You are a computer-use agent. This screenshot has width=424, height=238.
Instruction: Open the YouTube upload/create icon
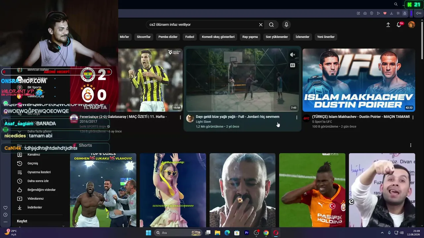[388, 25]
